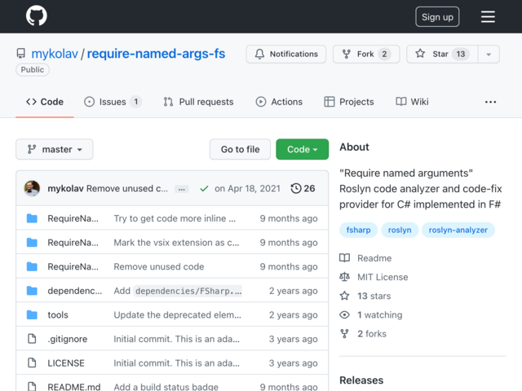Click the star icon beside 13 stars
This screenshot has height=391, width=522.
point(344,296)
